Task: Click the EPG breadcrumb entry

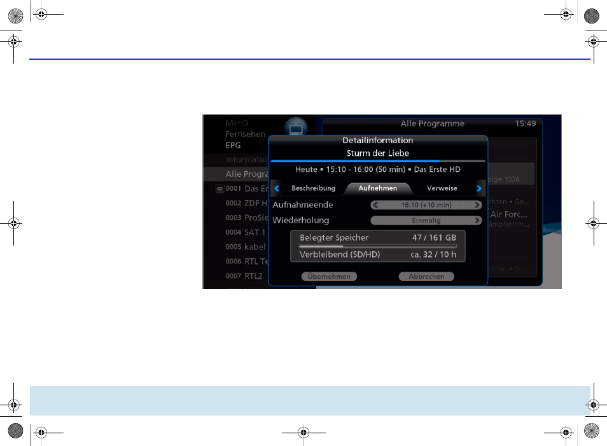Action: tap(233, 146)
